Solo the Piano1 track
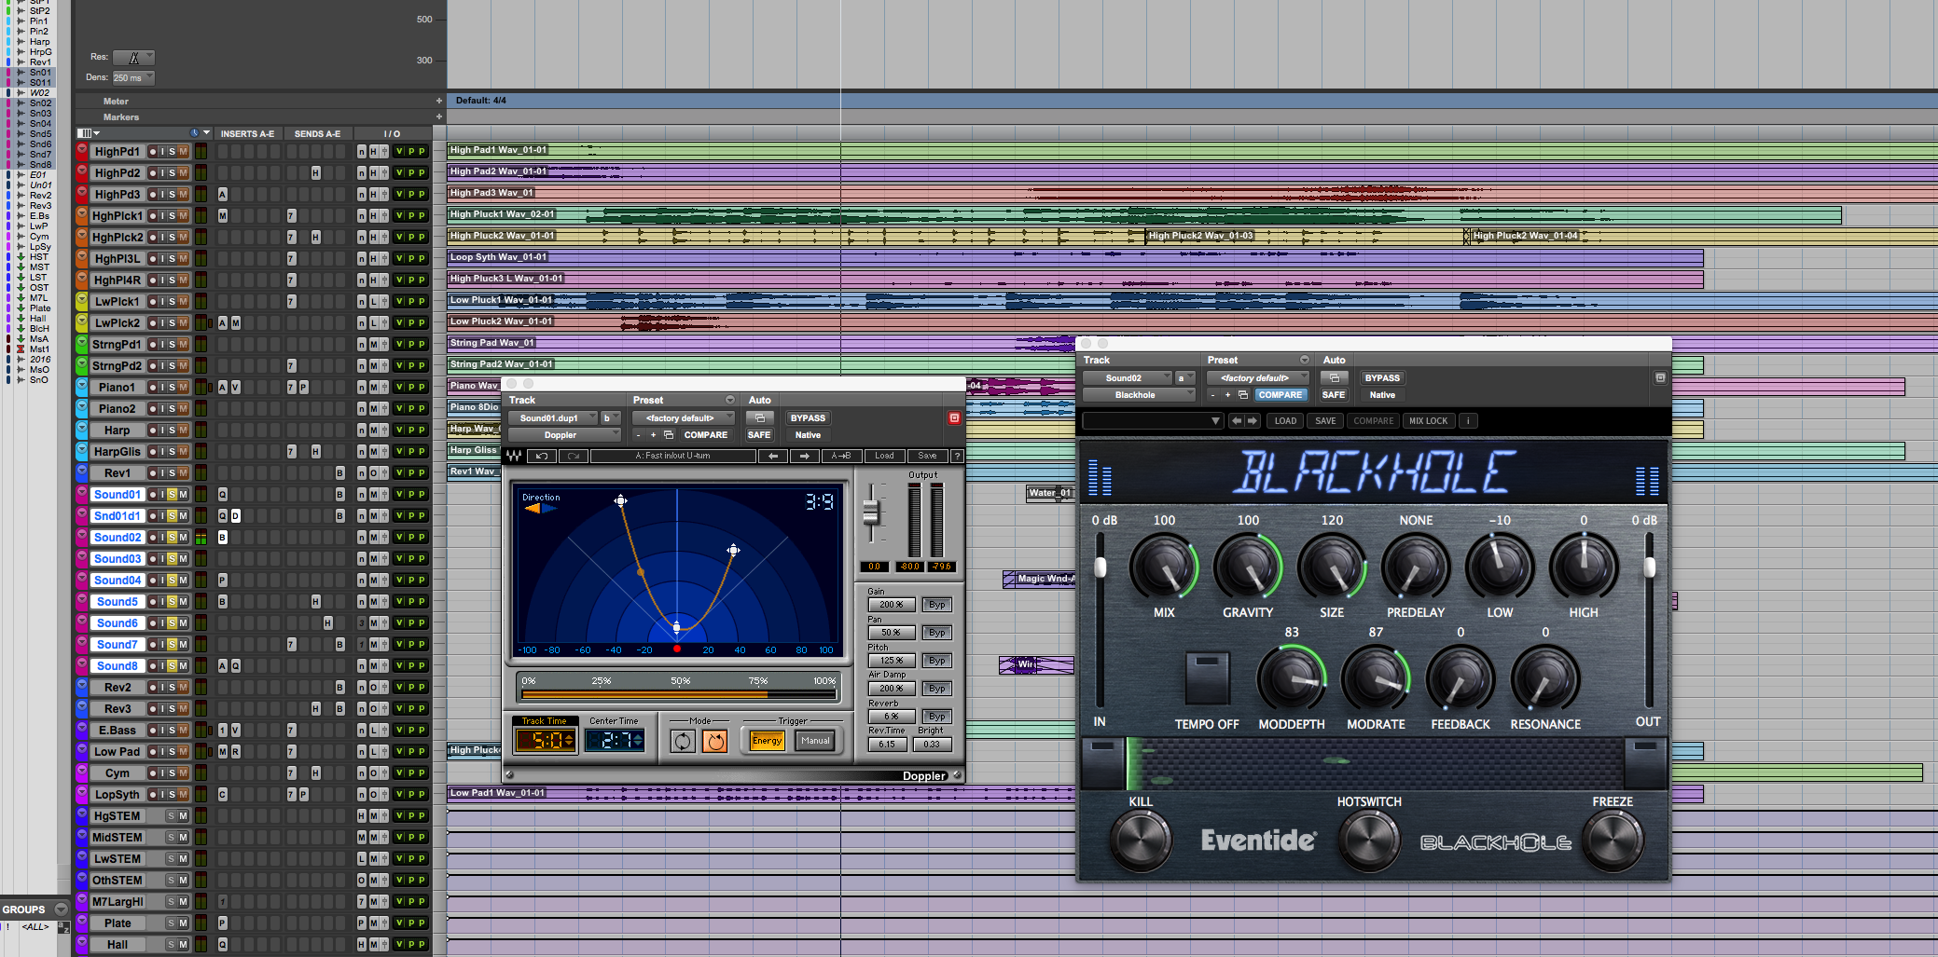Image resolution: width=1938 pixels, height=957 pixels. [172, 388]
